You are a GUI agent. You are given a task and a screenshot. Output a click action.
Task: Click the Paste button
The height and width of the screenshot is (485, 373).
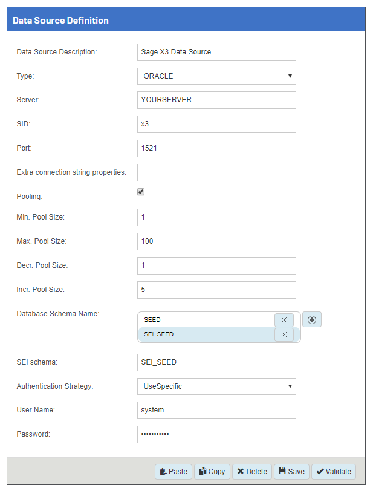point(174,472)
